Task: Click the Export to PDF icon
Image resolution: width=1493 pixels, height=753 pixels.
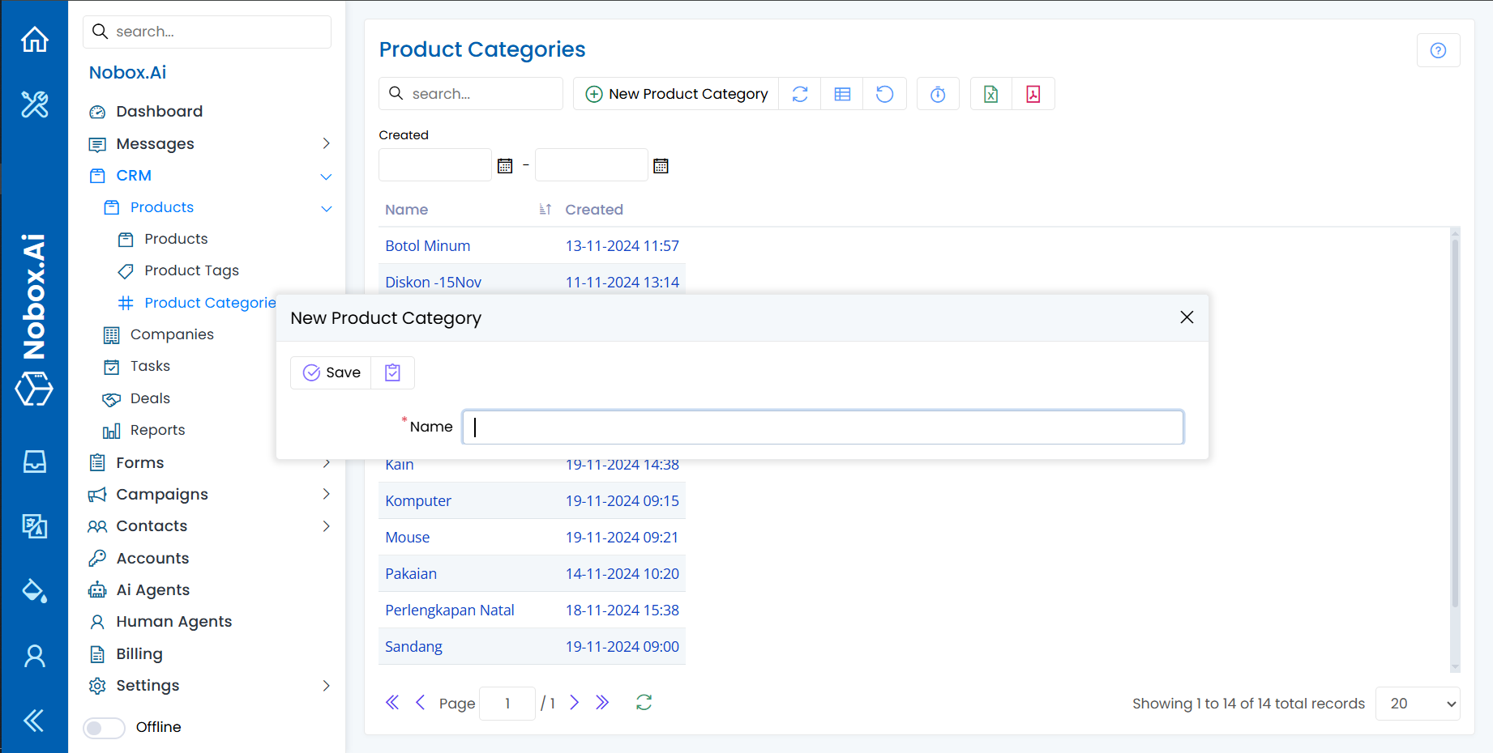Action: [1033, 94]
